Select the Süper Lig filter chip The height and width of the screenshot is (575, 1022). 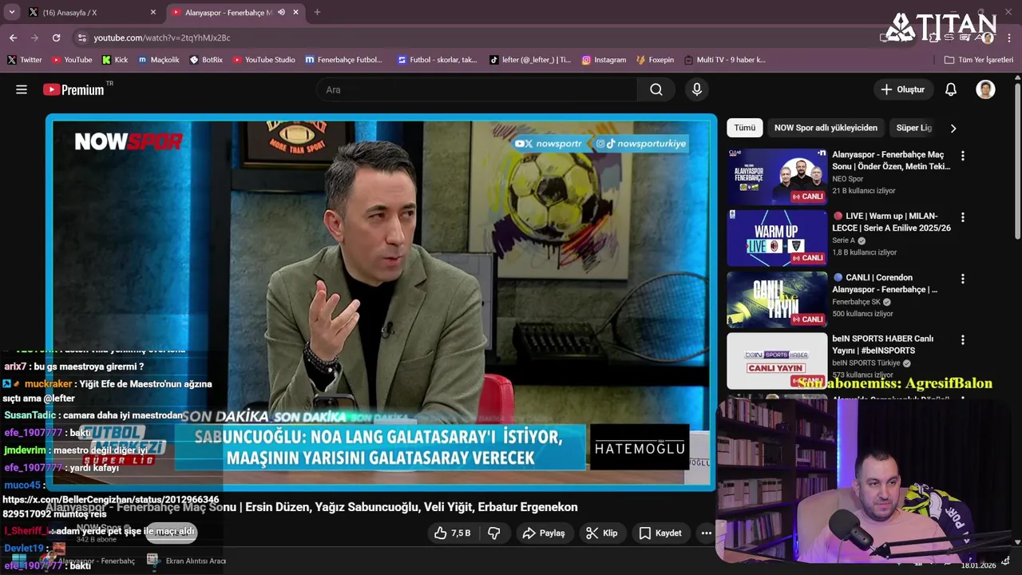[914, 128]
